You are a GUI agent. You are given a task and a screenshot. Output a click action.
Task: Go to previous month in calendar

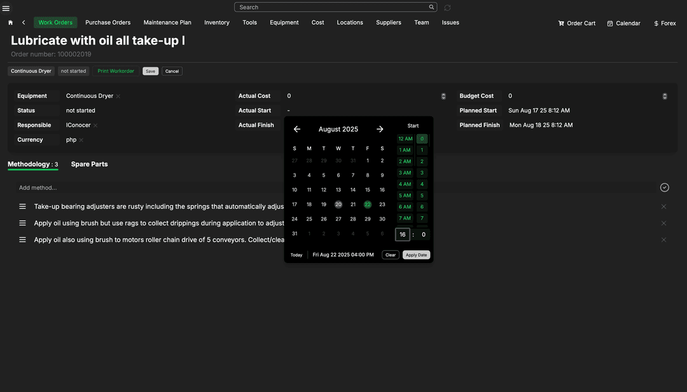coord(296,129)
